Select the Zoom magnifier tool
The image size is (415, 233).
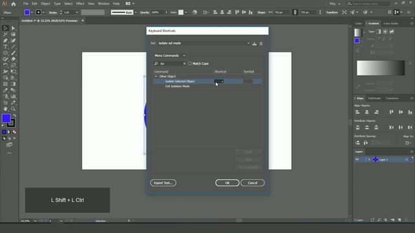(x=13, y=109)
